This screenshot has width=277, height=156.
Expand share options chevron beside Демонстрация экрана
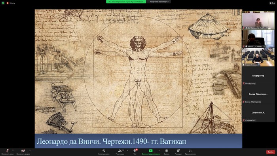[x=159, y=151]
